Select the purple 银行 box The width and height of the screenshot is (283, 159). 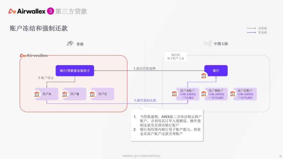point(216,71)
